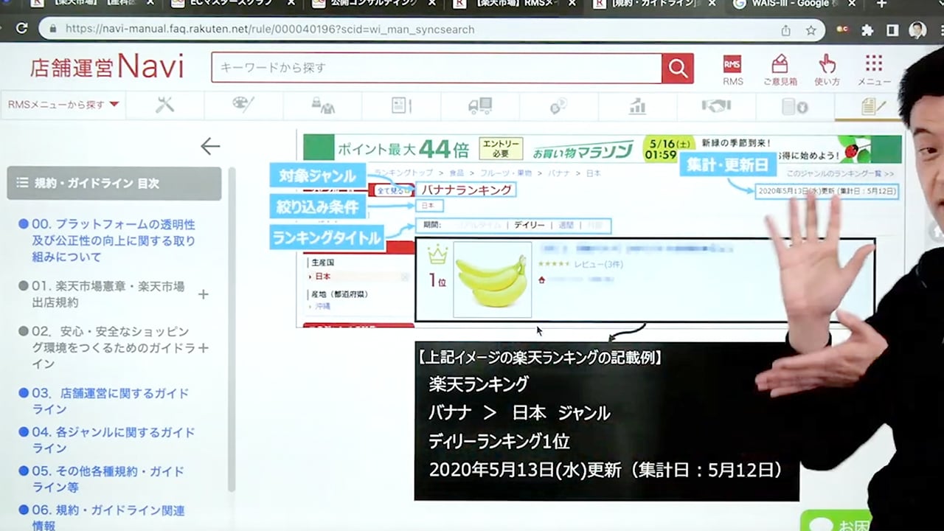The height and width of the screenshot is (531, 944).
Task: Select the paint palette design category
Action: point(243,105)
